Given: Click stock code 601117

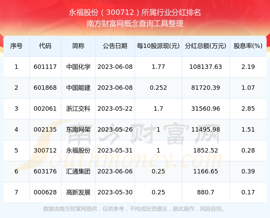Looking at the screenshot, I should point(45,67).
